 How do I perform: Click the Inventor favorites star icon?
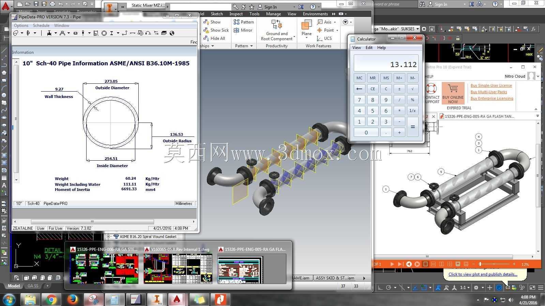tap(252, 7)
